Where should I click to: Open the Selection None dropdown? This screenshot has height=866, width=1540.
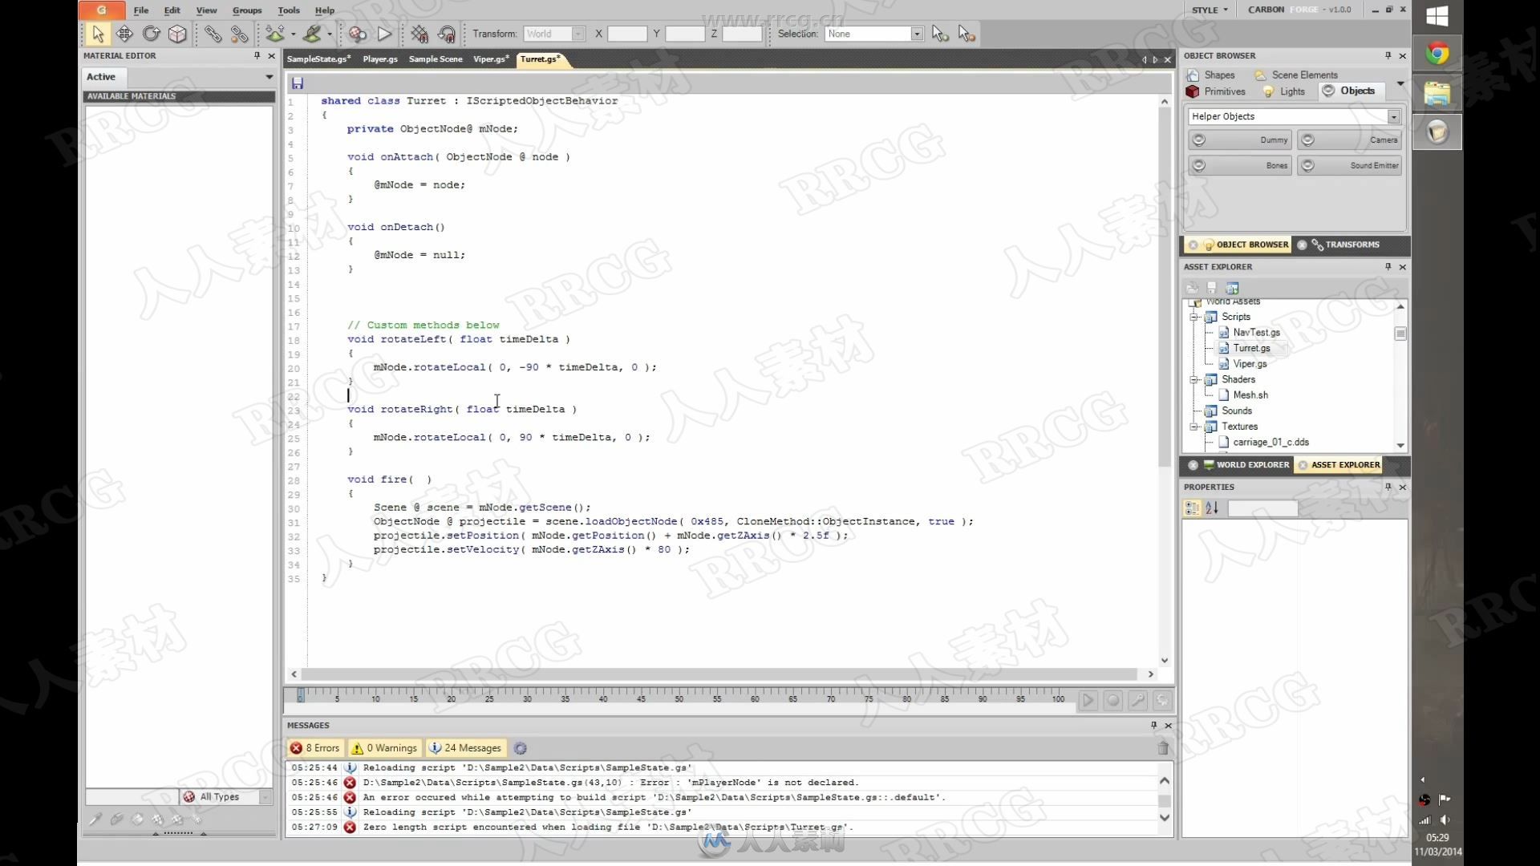pos(874,34)
